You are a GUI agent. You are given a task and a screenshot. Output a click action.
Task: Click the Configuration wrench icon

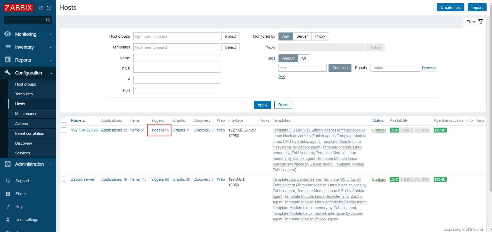(8, 73)
